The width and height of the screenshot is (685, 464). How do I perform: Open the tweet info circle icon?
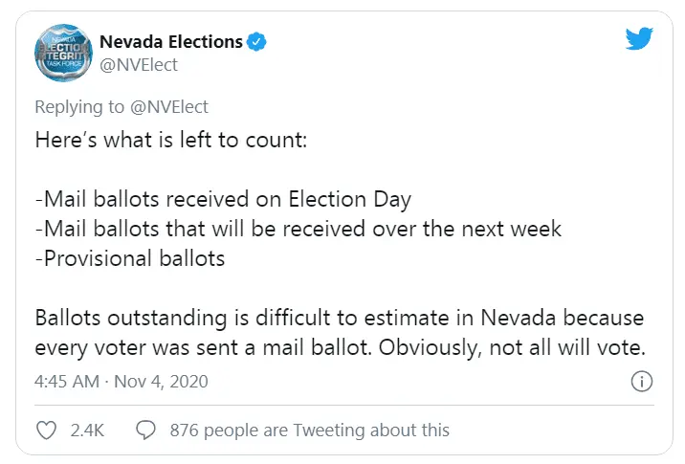pos(642,382)
